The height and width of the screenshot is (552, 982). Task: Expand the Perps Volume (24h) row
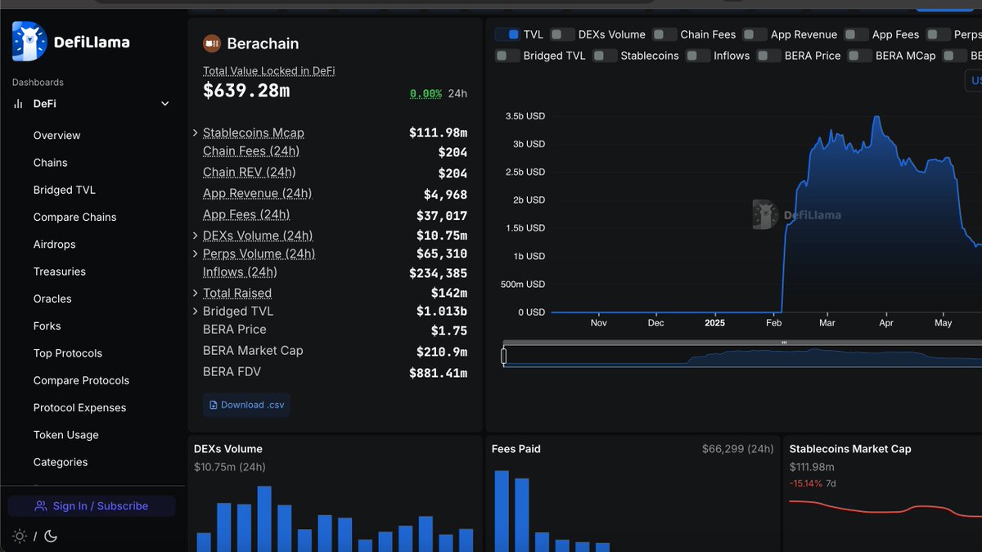point(195,254)
